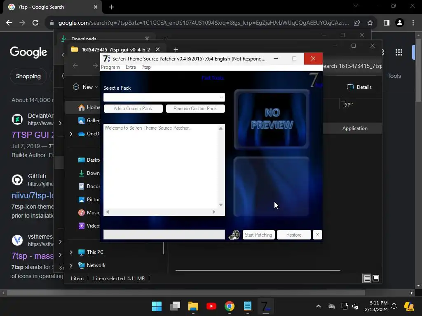This screenshot has width=422, height=316.
Task: Switch to large thumbnails view icon
Action: pos(376,278)
